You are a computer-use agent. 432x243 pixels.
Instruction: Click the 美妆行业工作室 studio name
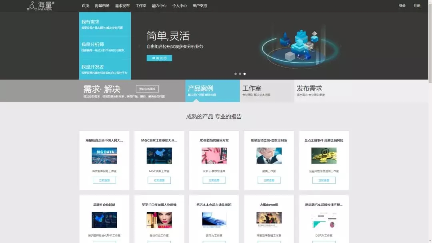(x=159, y=235)
